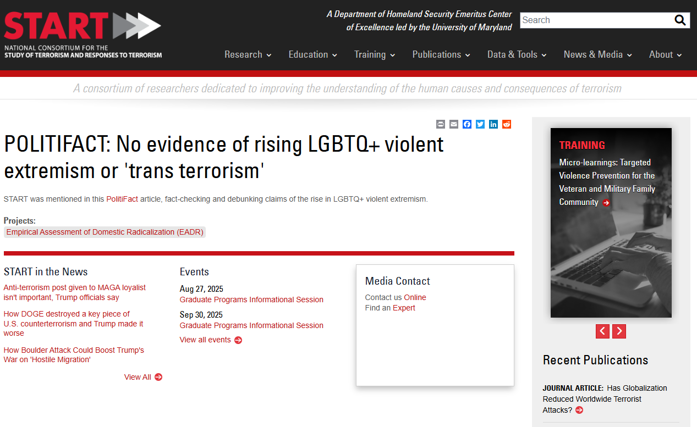Click the START logo in header
Image resolution: width=697 pixels, height=427 pixels.
coord(83,35)
